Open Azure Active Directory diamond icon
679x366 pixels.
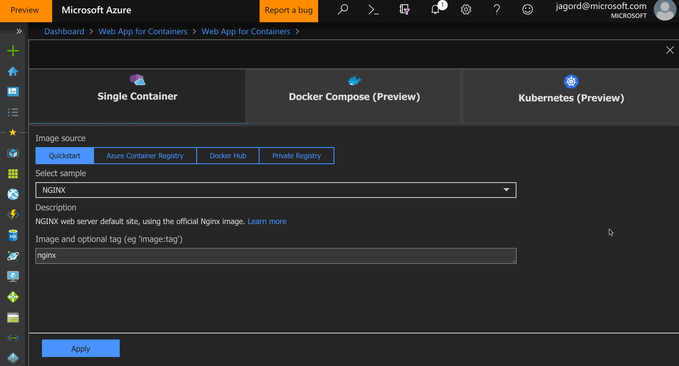coord(13,358)
